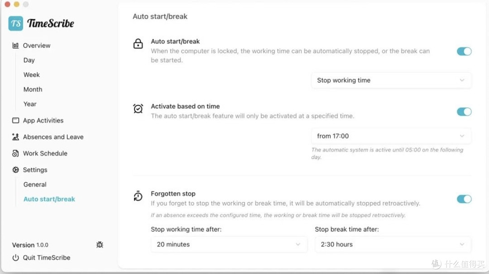The image size is (489, 274).
Task: Change the '2:30 hours' break stop dropdown
Action: point(392,244)
